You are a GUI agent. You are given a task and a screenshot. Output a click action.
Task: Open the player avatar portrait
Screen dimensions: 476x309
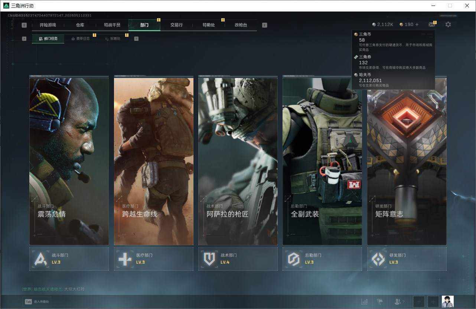(447, 302)
